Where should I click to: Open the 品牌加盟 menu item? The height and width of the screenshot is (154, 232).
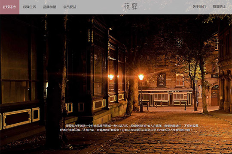49,7
